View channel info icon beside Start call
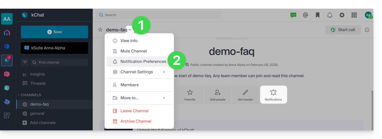382x139 pixels. click(367, 30)
